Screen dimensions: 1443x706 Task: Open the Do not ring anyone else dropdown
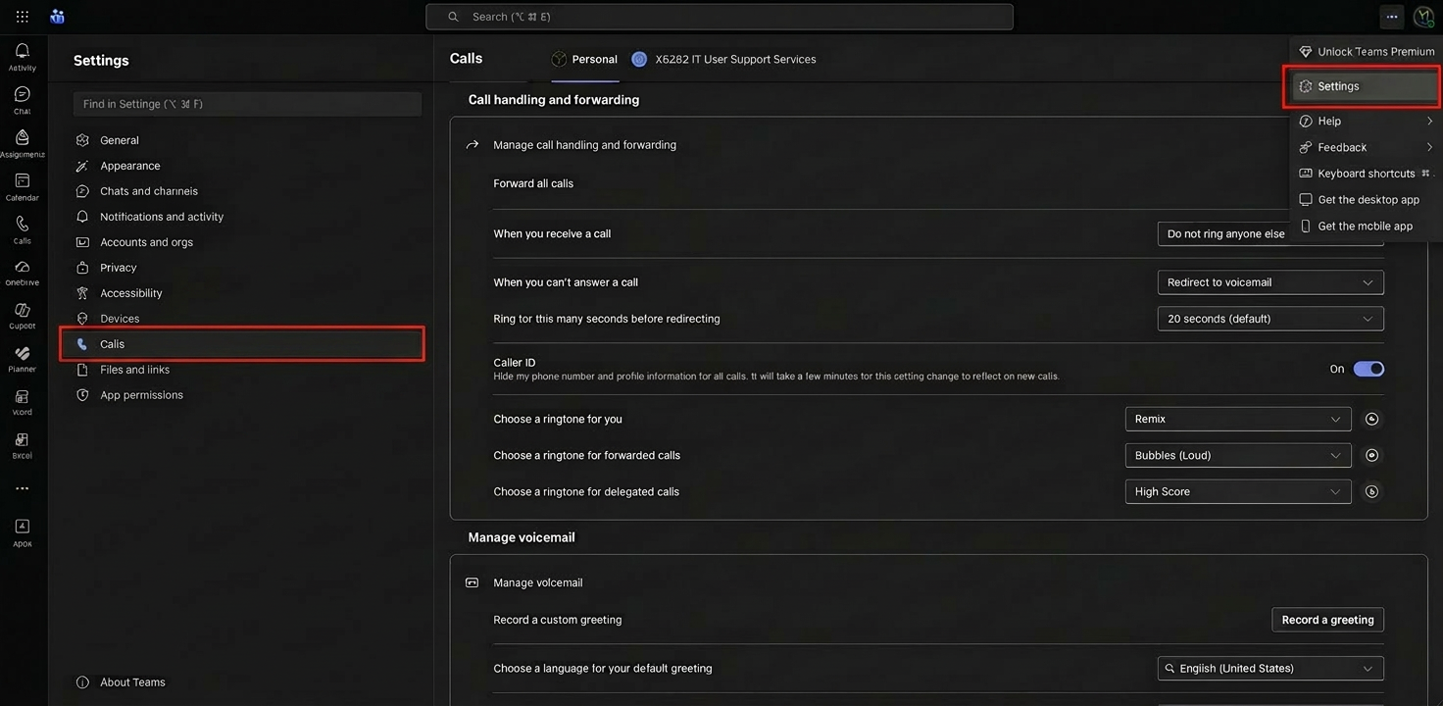[x=1270, y=234]
